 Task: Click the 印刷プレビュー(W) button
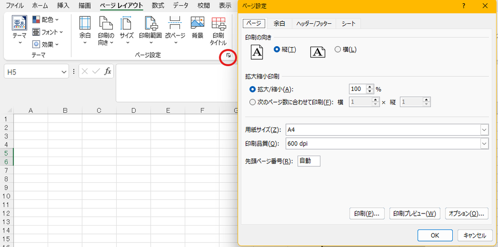click(x=415, y=213)
